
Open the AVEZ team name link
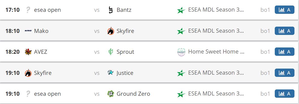[41, 52]
